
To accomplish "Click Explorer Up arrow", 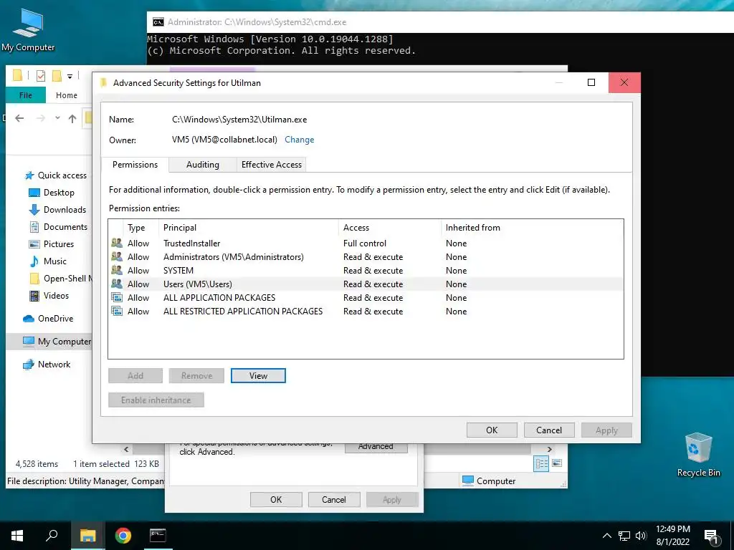I will click(72, 118).
